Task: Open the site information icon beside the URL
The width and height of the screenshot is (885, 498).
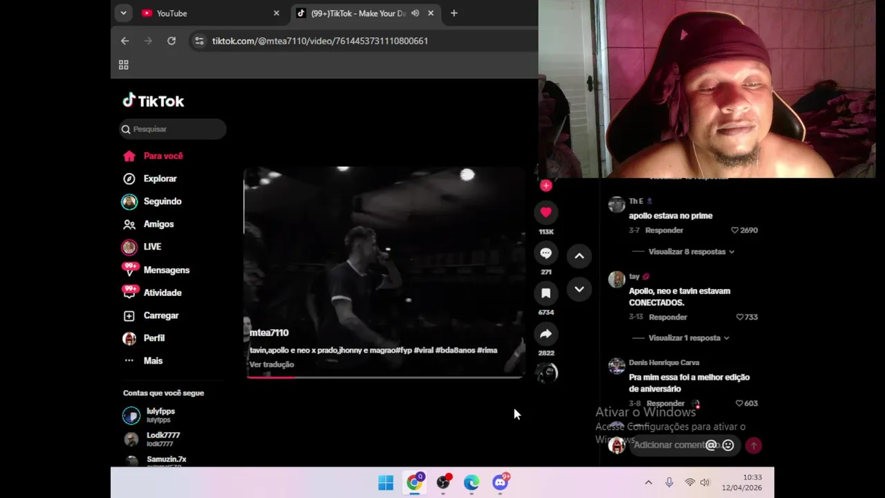Action: click(199, 41)
